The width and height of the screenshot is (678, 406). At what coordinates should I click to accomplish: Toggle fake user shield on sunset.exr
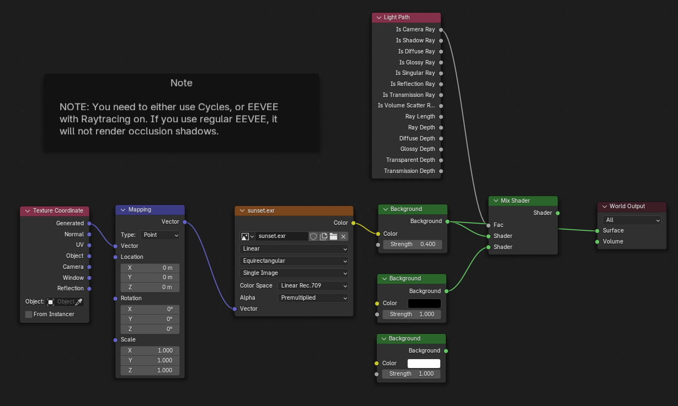(313, 236)
